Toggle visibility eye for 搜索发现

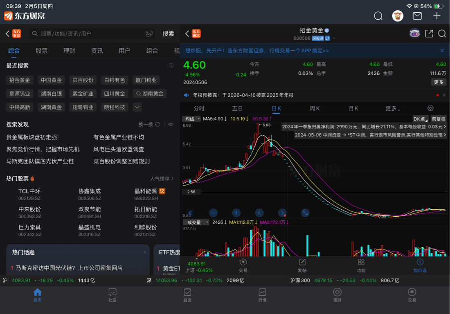171,124
